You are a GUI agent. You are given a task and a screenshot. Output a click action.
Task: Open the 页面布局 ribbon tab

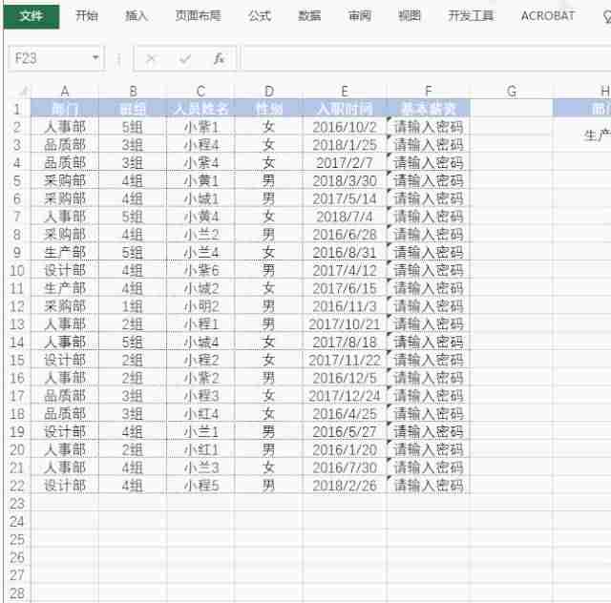[198, 16]
